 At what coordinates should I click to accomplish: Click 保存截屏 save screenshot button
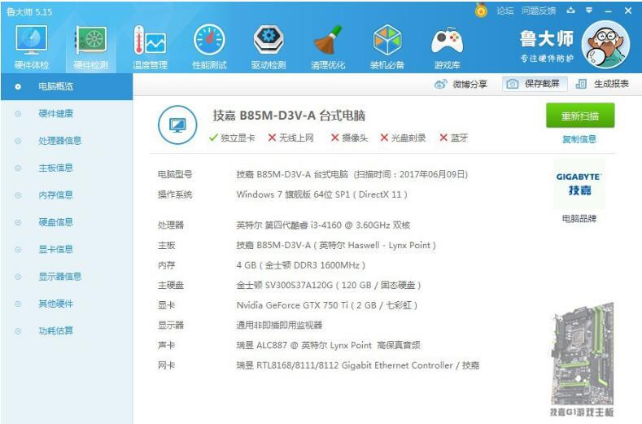(535, 84)
